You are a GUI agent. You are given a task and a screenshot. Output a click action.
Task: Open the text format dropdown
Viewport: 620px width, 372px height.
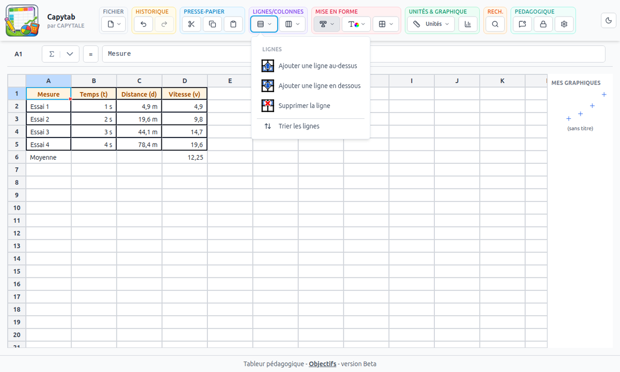click(327, 24)
